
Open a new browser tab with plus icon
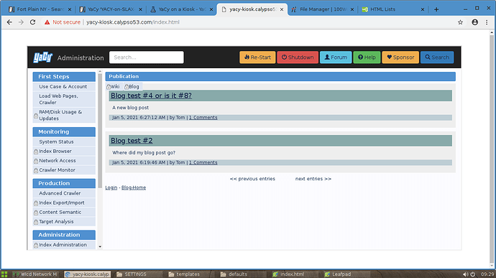coord(436,9)
